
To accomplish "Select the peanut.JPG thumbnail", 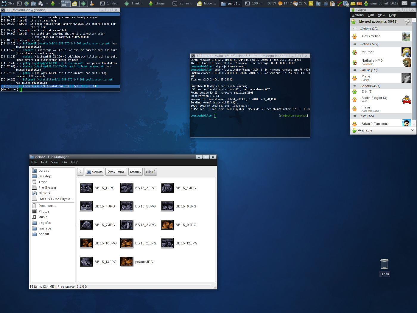I will pos(127,262).
